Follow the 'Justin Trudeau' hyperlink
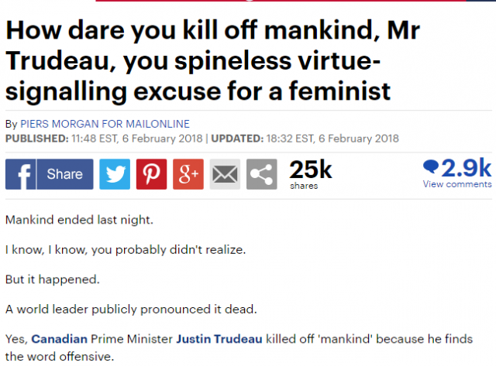496x366 pixels. click(219, 339)
